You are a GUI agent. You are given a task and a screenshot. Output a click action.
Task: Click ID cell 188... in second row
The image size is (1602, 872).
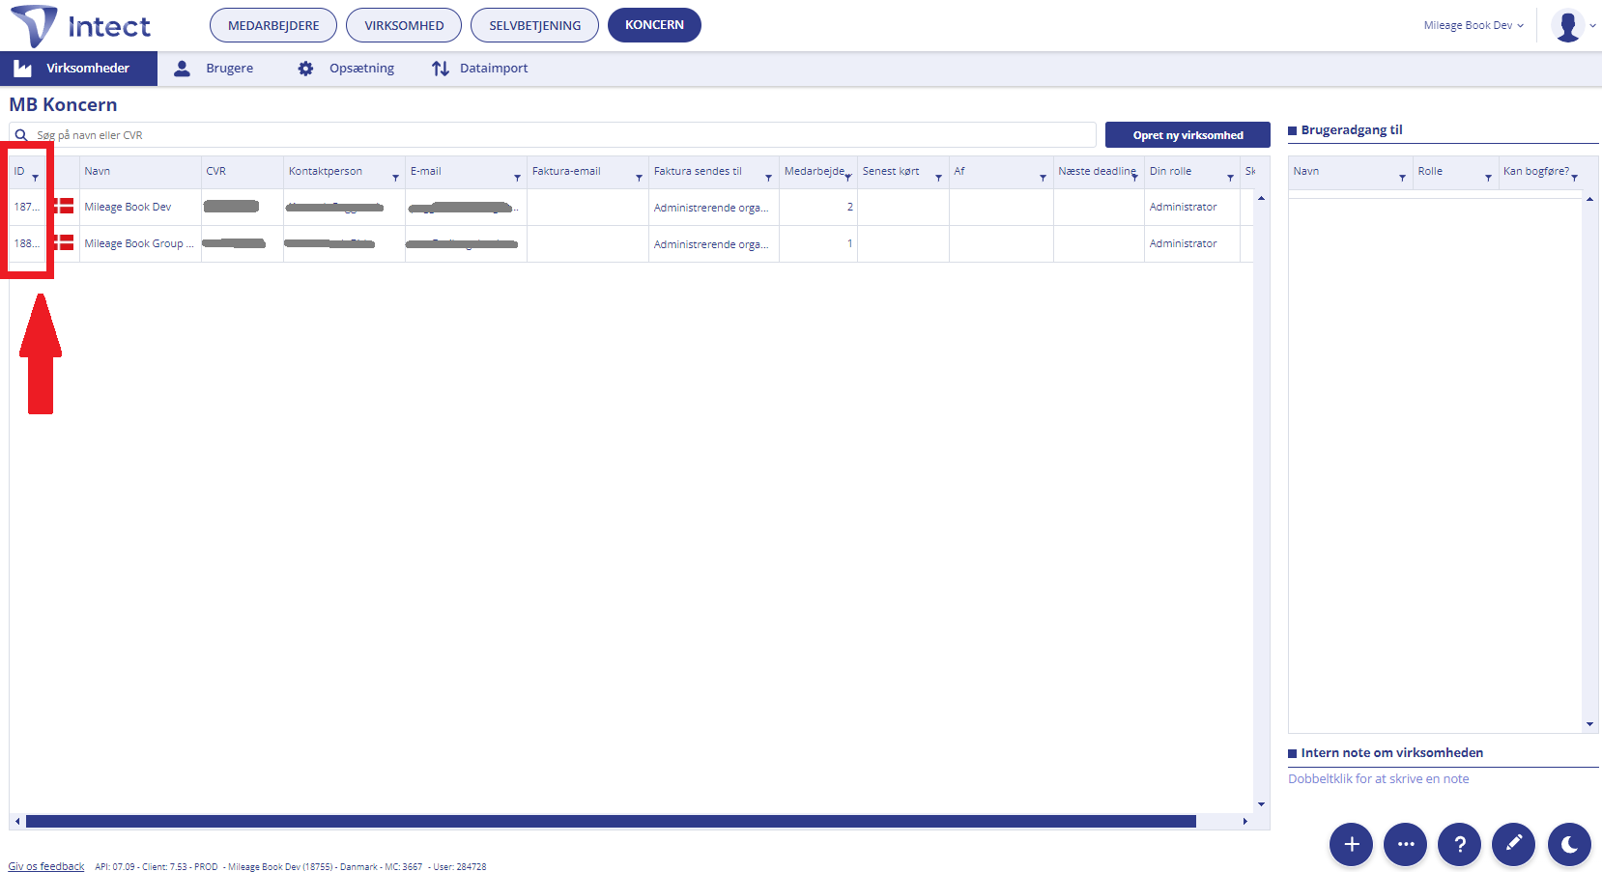[x=27, y=243]
